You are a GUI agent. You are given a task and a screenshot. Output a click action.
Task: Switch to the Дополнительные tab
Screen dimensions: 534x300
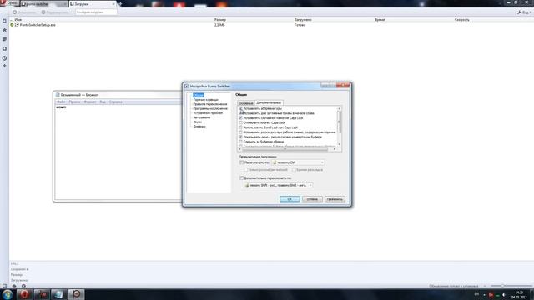(x=269, y=102)
